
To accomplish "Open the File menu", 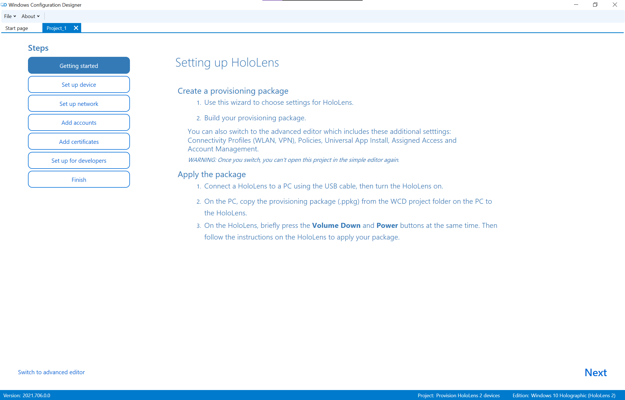I will pos(8,16).
